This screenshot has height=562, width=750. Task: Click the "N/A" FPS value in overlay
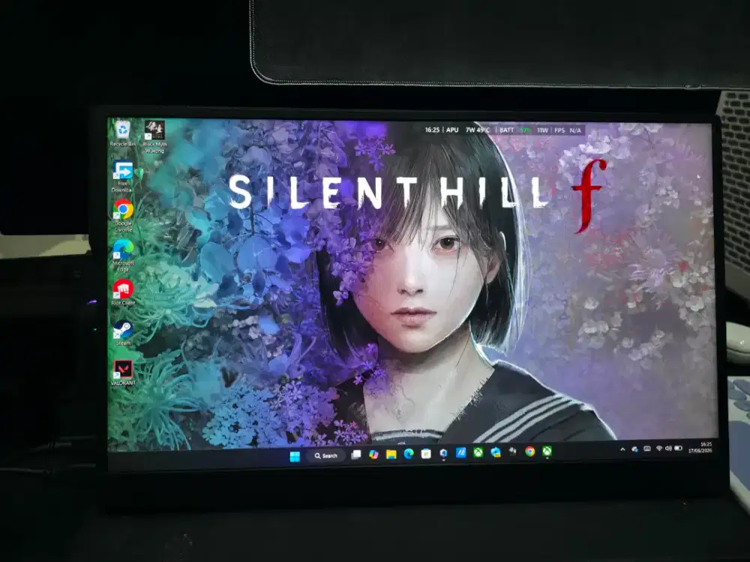[x=575, y=130]
